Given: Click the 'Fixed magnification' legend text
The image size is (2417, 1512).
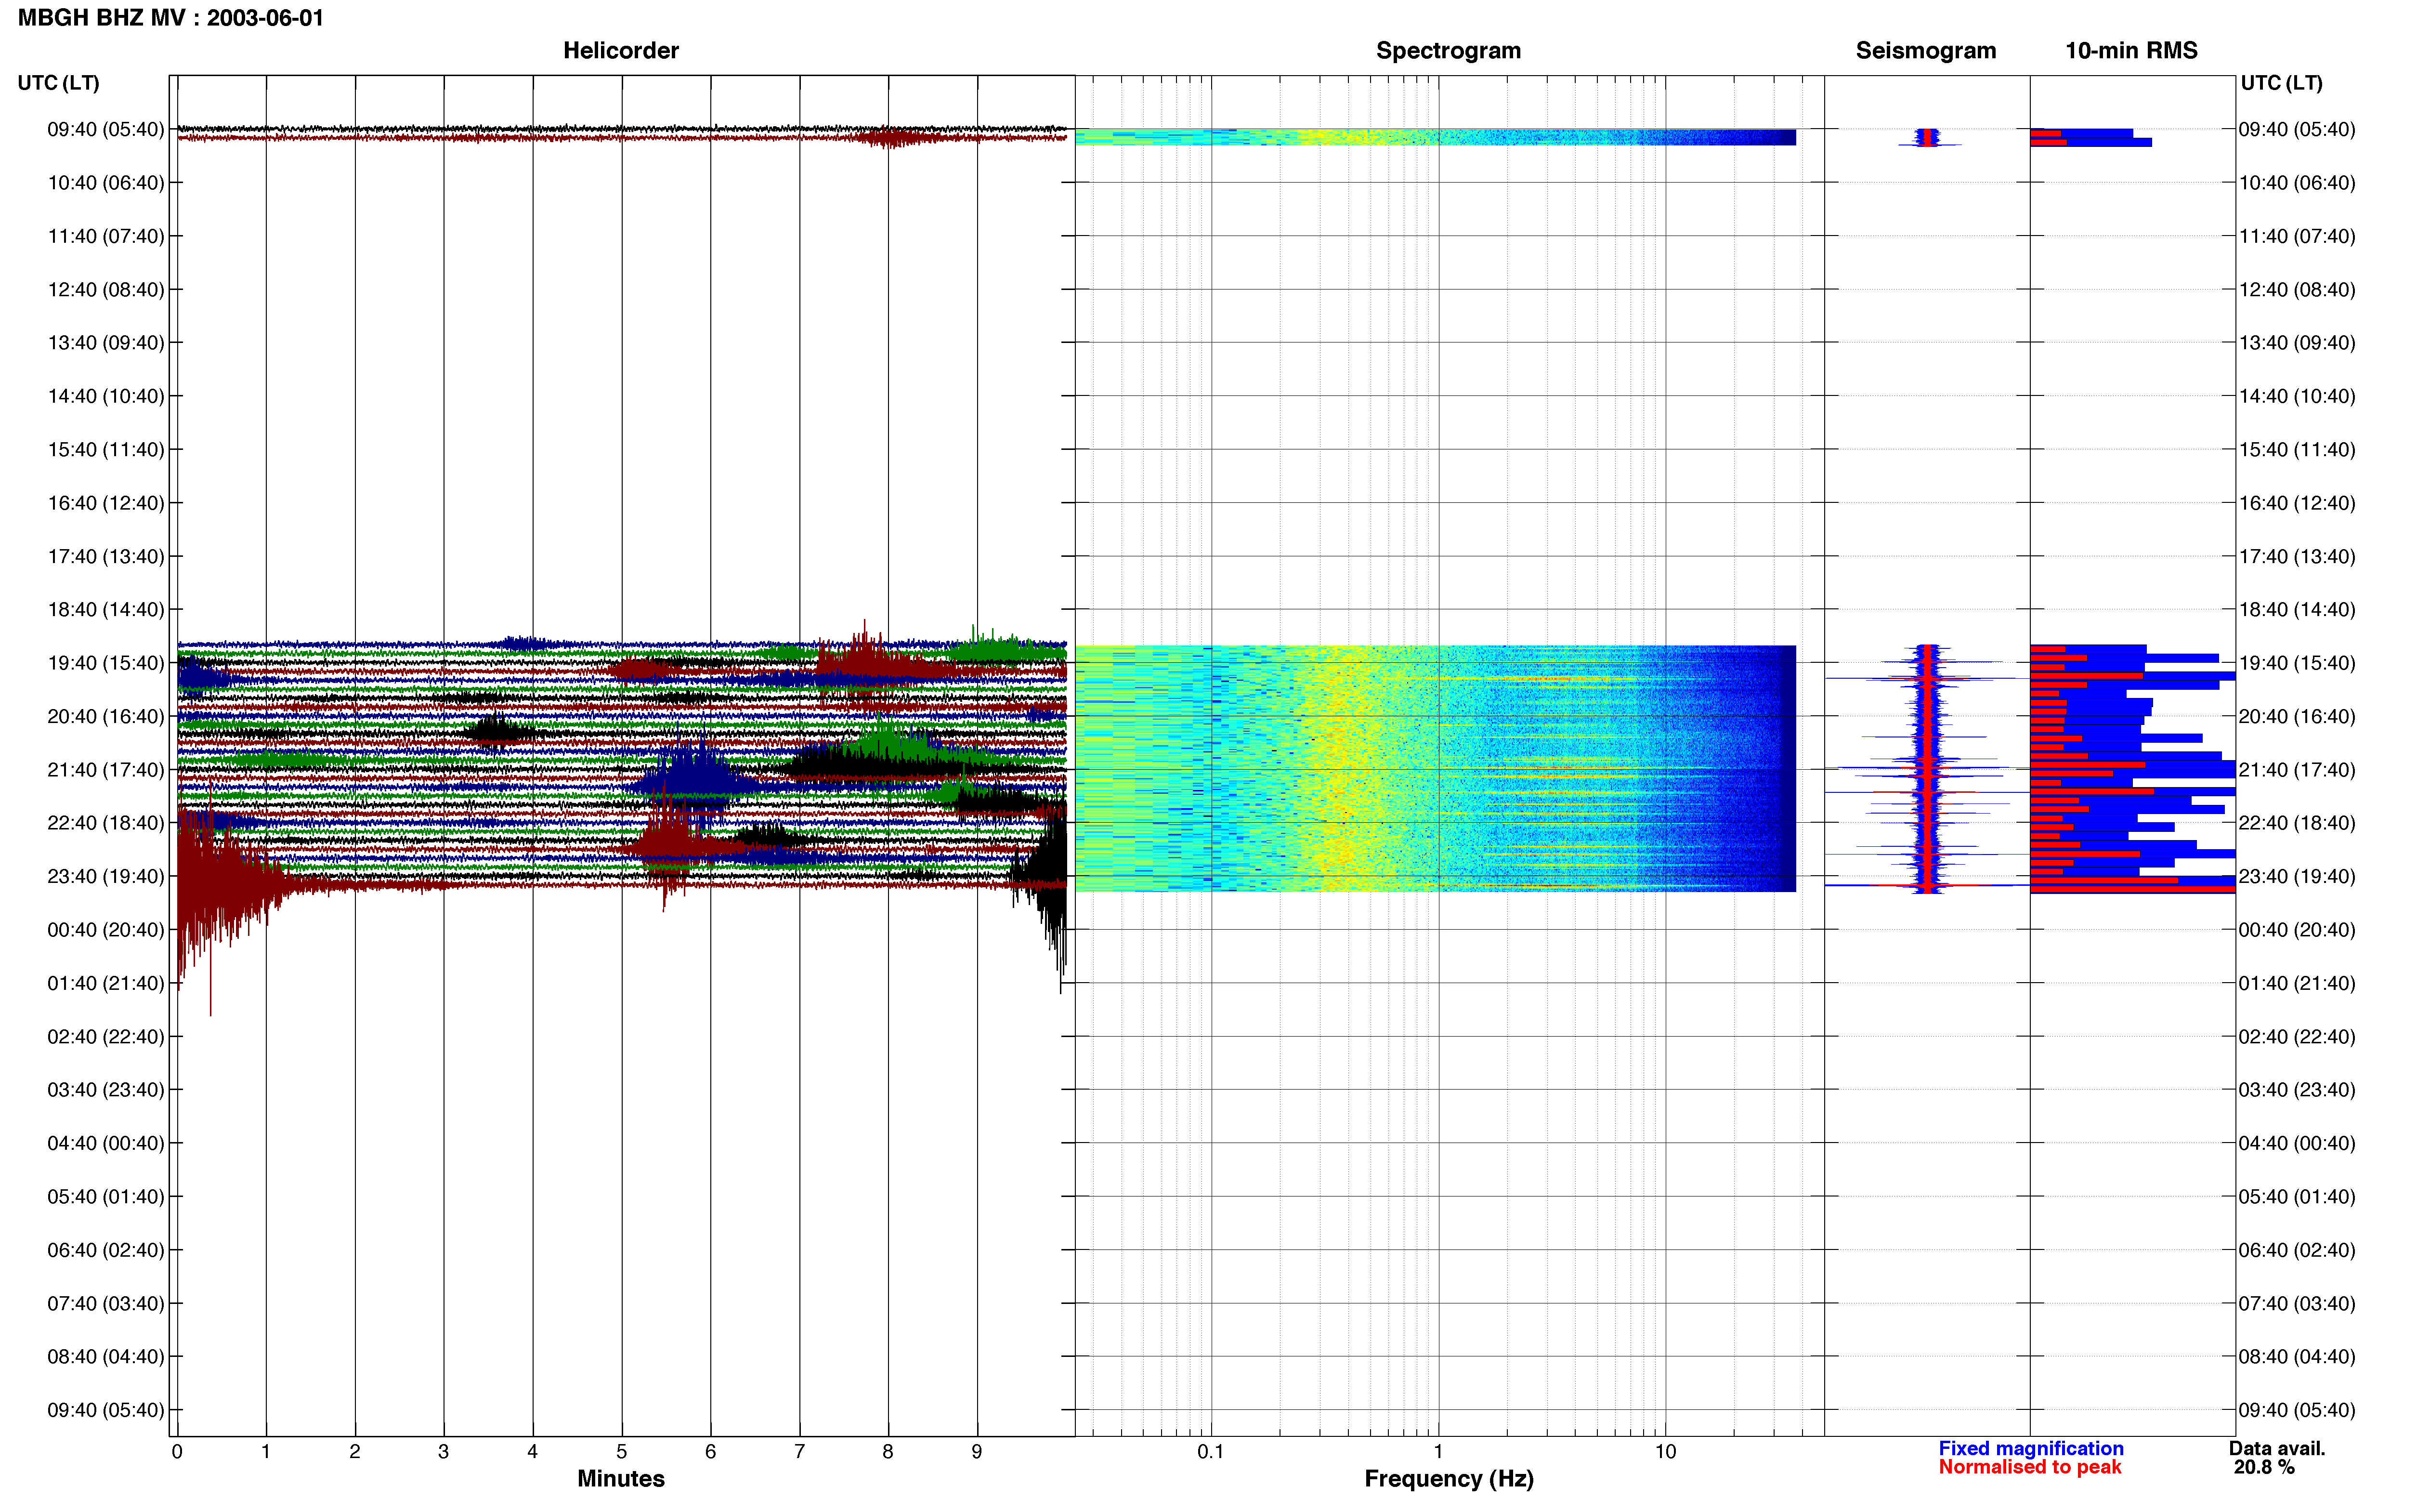Looking at the screenshot, I should coord(2030,1448).
